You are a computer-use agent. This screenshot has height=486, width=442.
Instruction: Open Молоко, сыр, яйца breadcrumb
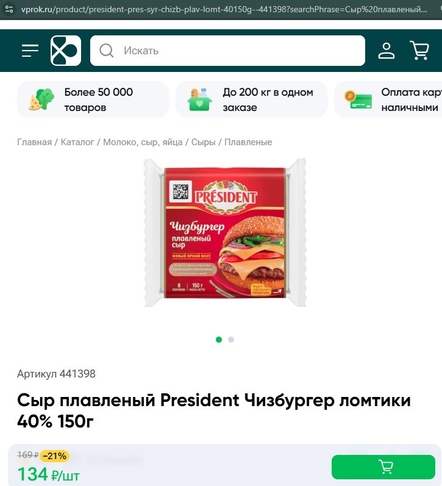pos(143,142)
